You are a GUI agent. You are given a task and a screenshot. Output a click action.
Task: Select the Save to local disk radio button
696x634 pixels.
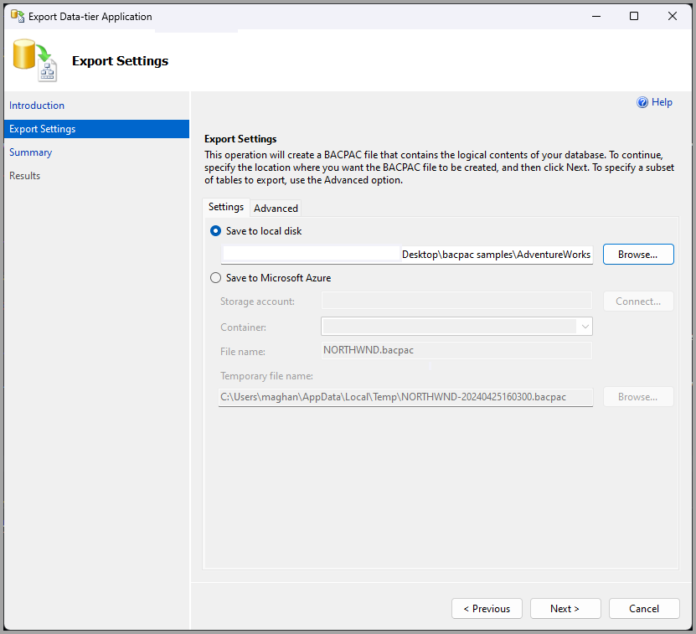coord(215,231)
